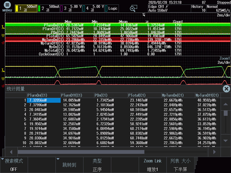Click the list scroll-down arrow
The image size is (231, 173).
pyautogui.click(x=225, y=141)
